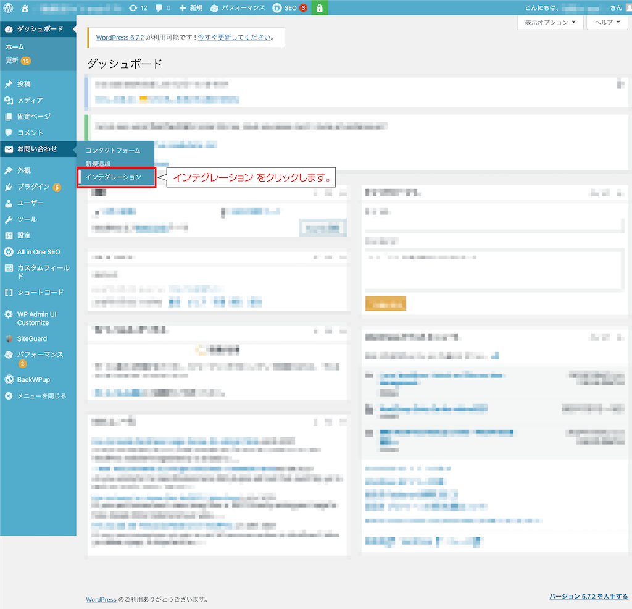This screenshot has height=609, width=632.
Task: Click the SiteGuard shield icon
Action: tap(9, 339)
